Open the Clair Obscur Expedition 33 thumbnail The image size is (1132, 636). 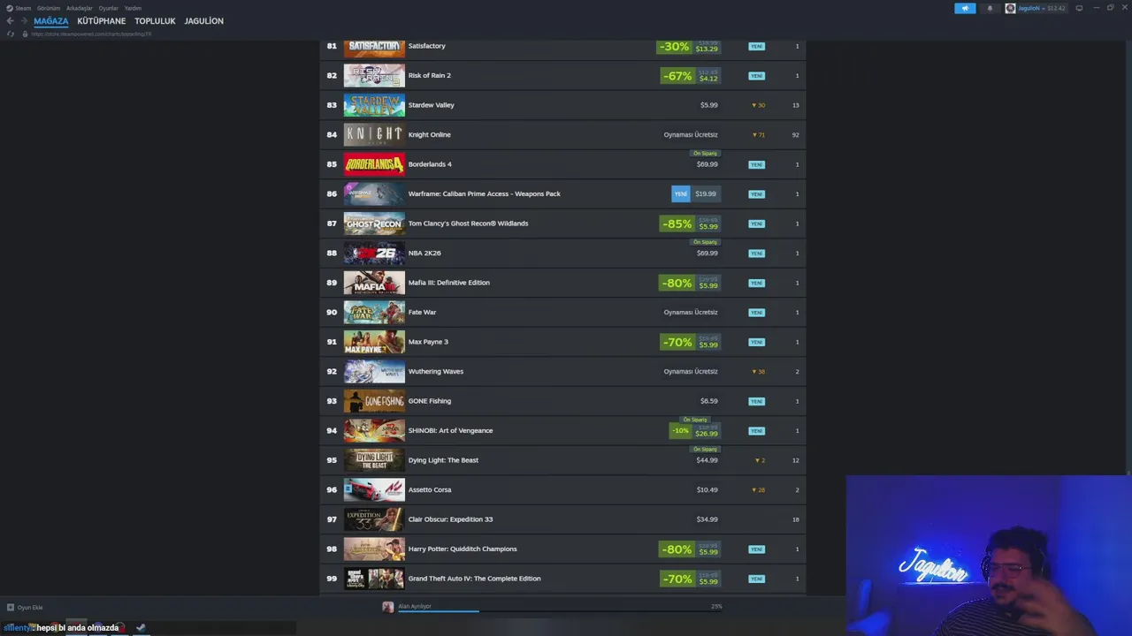pos(374,519)
